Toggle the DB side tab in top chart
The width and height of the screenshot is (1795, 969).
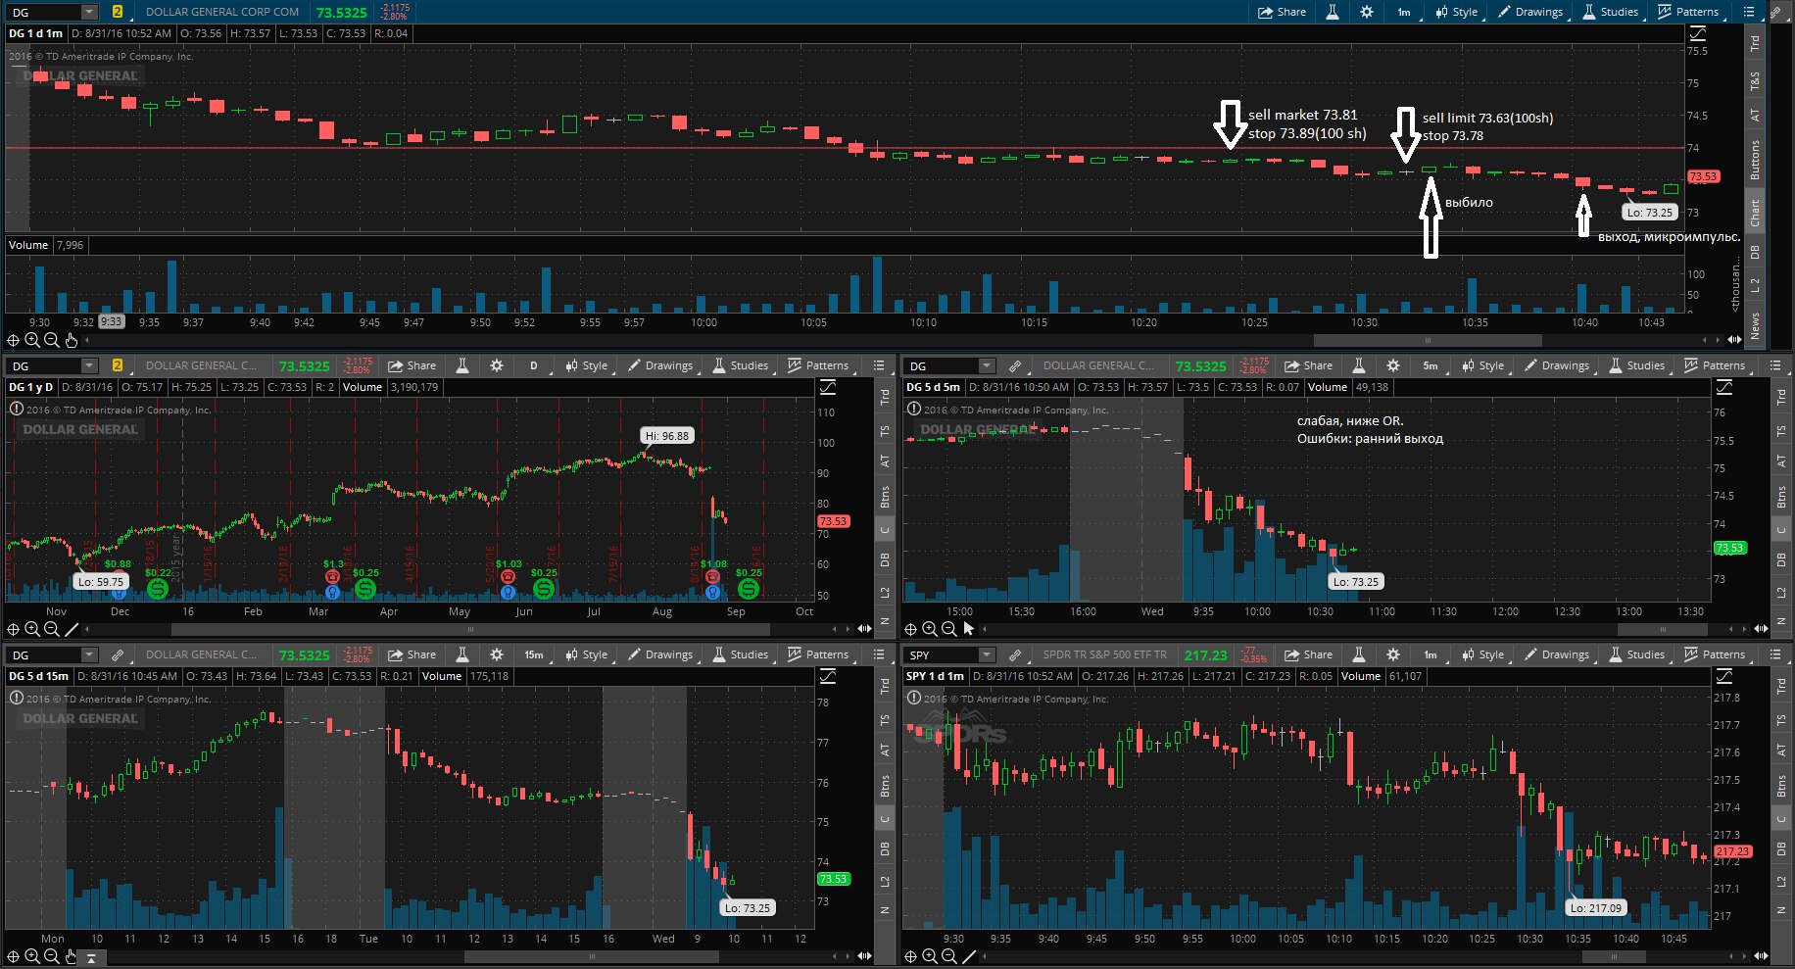(x=1755, y=252)
